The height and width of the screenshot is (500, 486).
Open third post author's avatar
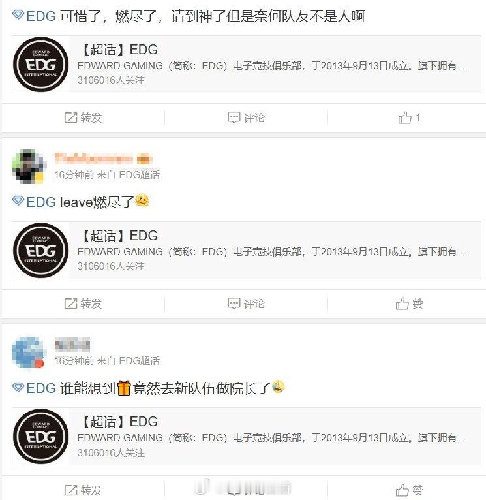pos(28,352)
